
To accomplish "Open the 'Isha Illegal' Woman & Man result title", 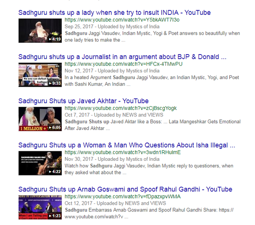I will [x=127, y=145].
